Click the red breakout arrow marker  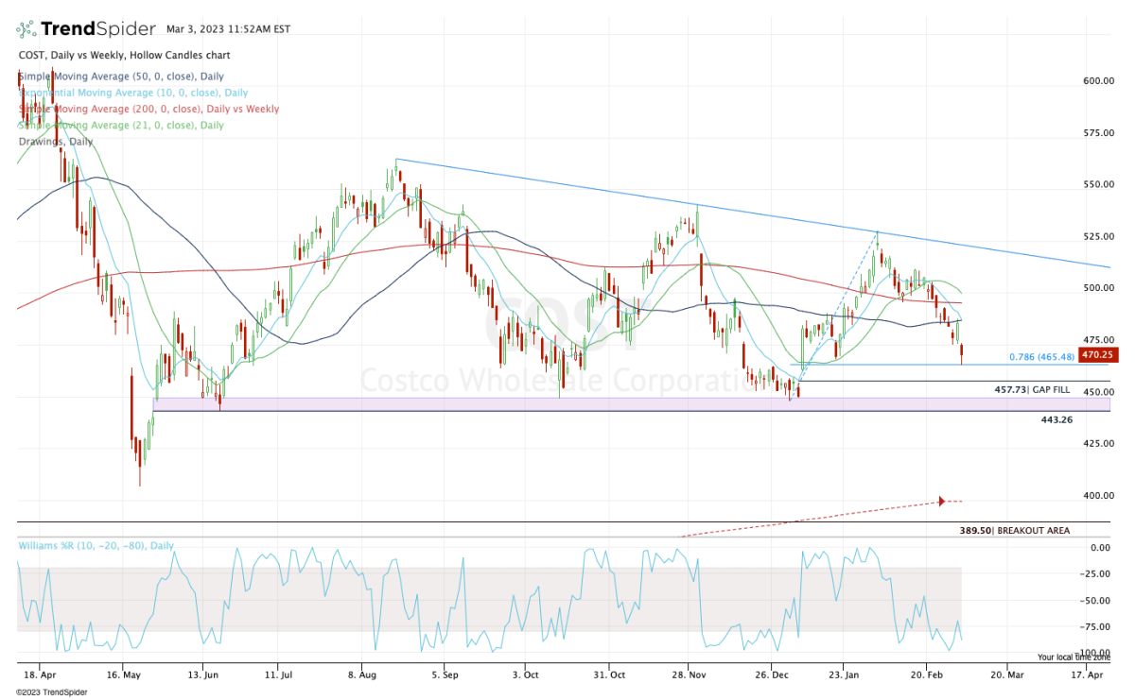(x=942, y=500)
